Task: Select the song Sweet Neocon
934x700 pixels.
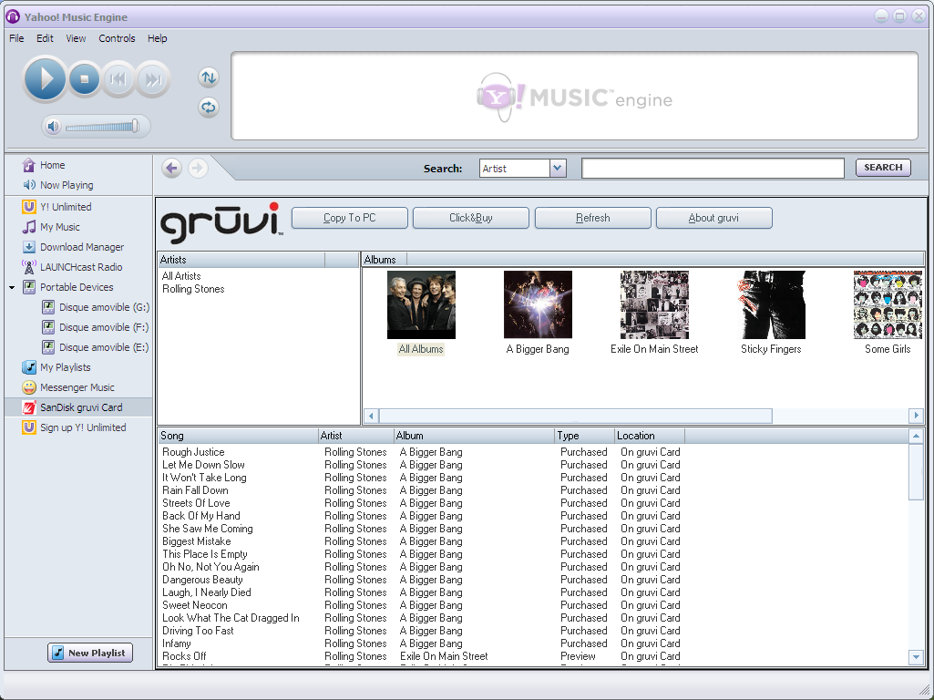Action: point(195,605)
